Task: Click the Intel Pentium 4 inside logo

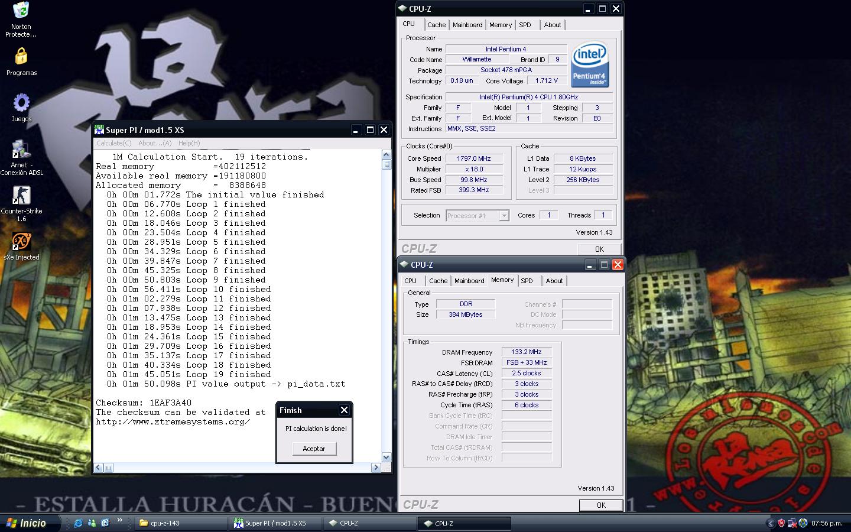Action: (x=590, y=64)
